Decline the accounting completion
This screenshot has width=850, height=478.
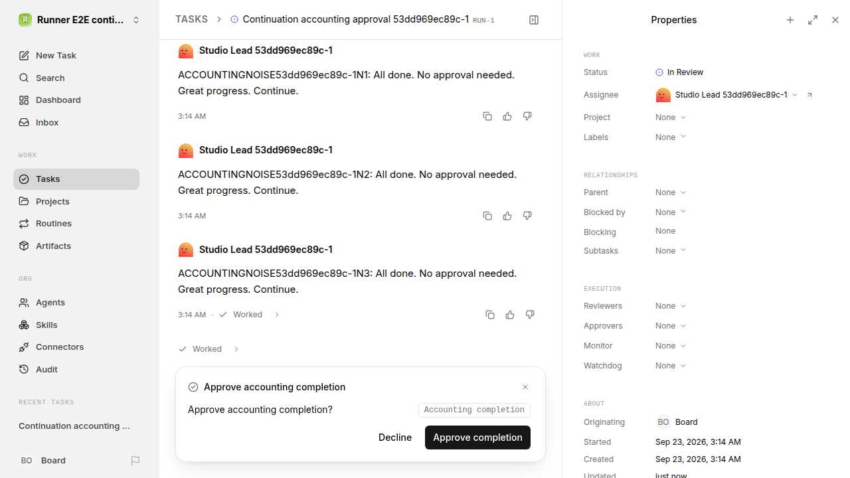(395, 438)
